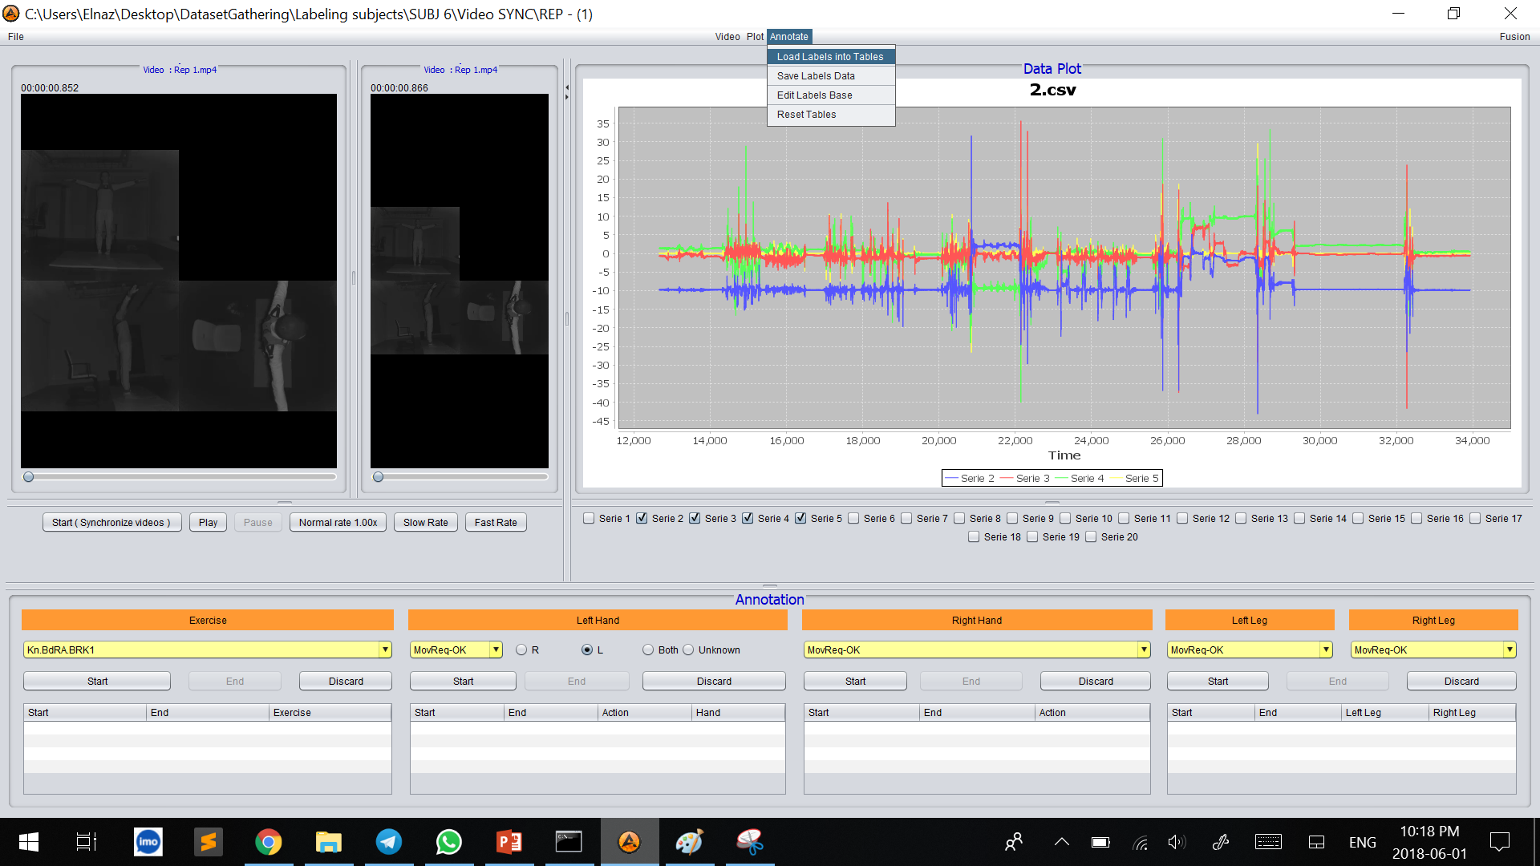The image size is (1540, 866).
Task: Open PowerPoint from the taskbar
Action: tap(509, 842)
